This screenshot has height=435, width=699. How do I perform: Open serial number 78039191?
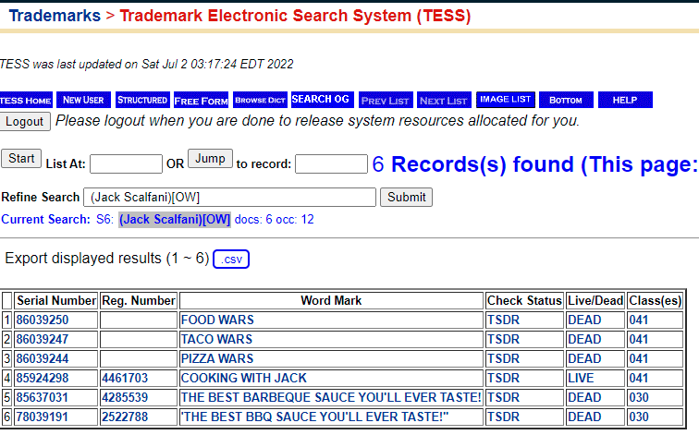coord(43,417)
